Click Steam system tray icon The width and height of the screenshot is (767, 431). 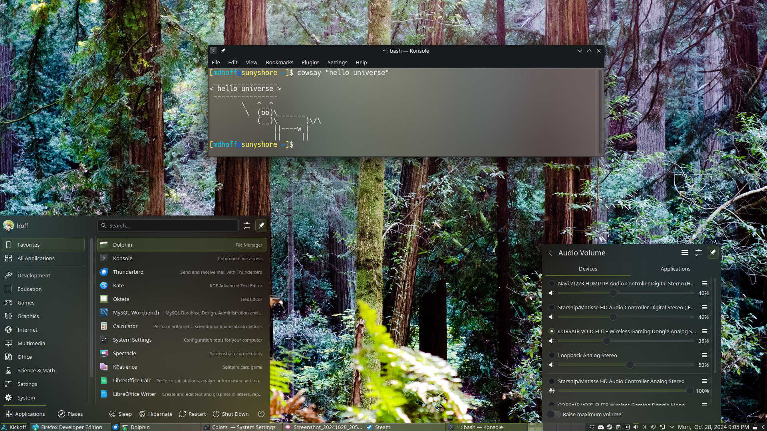point(609,427)
